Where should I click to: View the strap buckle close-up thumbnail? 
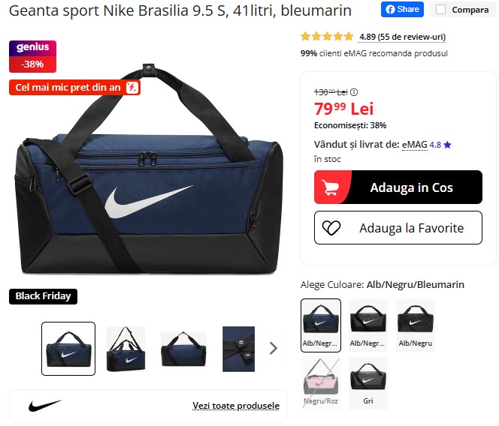(238, 349)
